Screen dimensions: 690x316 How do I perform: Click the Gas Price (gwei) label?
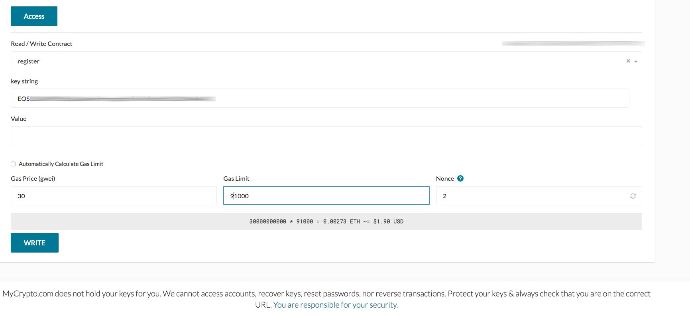tap(33, 178)
